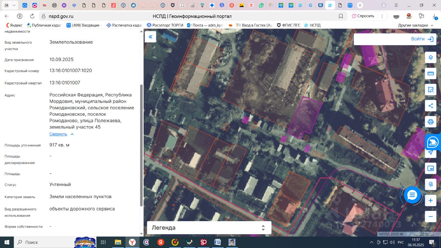Open Росэлторг ТОРГИ bookmark

pyautogui.click(x=165, y=25)
